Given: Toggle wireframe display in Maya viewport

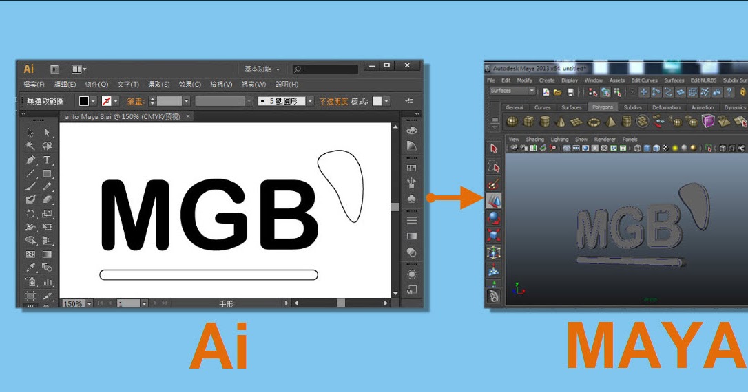Looking at the screenshot, I should click(637, 149).
